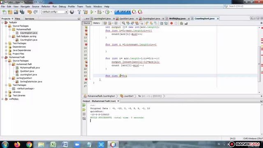Select MuhammadFadli.java in project tree
Viewport: 263px width, 148px height.
[30, 67]
